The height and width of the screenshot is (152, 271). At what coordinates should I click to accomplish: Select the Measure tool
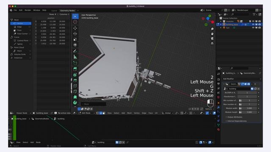[x=75, y=57]
